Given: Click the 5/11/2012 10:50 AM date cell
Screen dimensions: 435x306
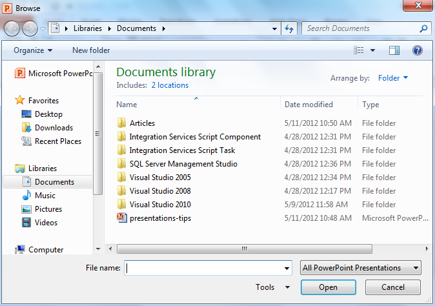Looking at the screenshot, I should tap(318, 123).
